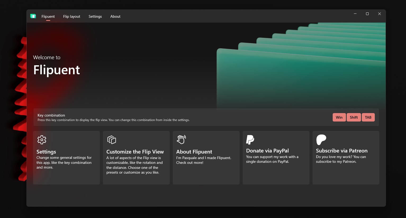Switch to the Flipuent tab
The image size is (406, 218).
pyautogui.click(x=48, y=16)
